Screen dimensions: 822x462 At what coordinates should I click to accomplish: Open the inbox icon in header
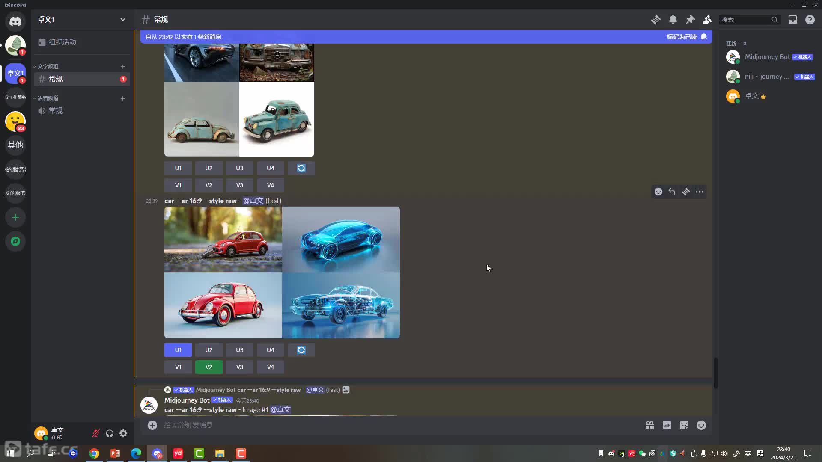pos(793,20)
